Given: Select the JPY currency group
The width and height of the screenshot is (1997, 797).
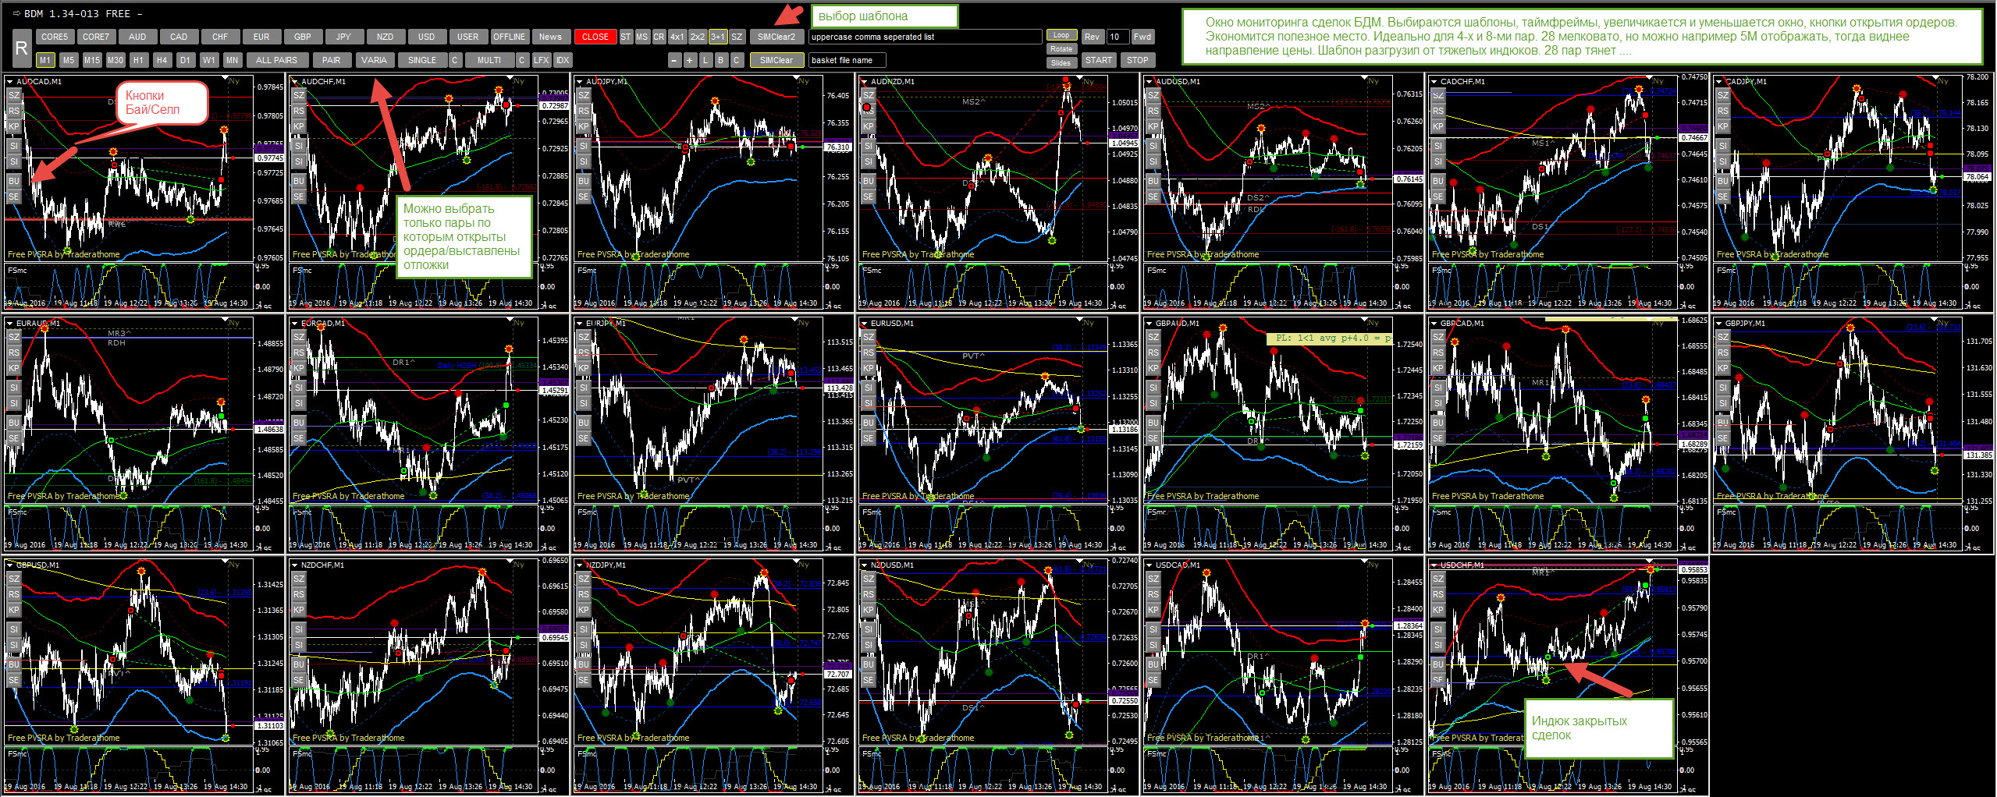Looking at the screenshot, I should coord(344,37).
